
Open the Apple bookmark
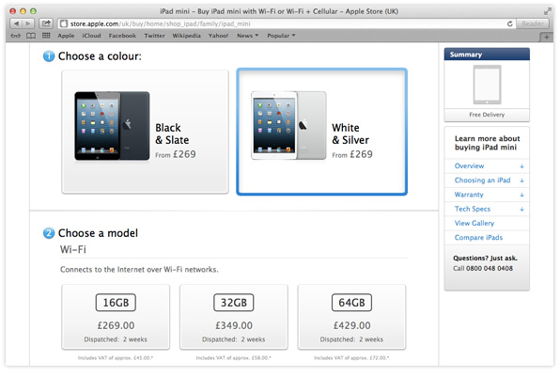coord(66,36)
